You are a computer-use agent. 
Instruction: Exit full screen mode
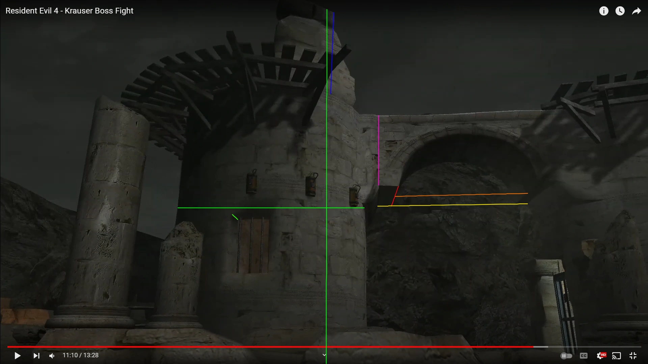pos(633,356)
